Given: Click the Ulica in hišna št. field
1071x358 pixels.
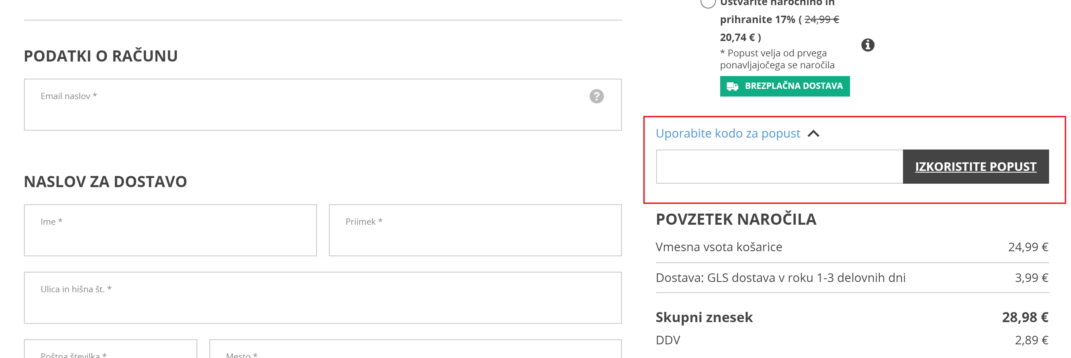Looking at the screenshot, I should [323, 298].
